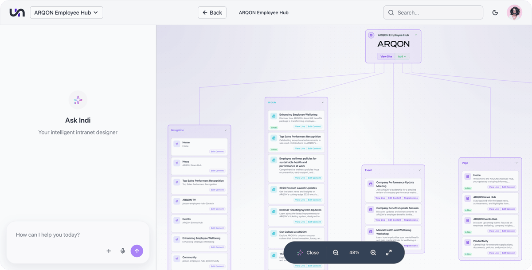The height and width of the screenshot is (270, 532).
Task: Collapse the Event panel chevron
Action: (x=420, y=170)
